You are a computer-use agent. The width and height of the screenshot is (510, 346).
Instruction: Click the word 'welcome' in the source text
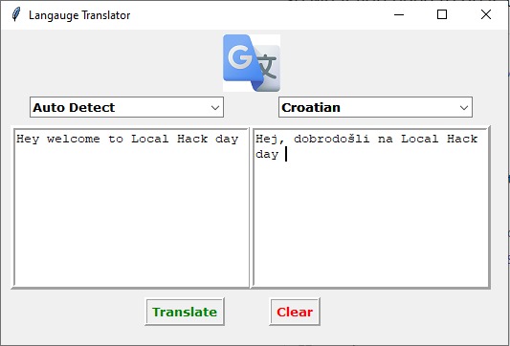[73, 139]
